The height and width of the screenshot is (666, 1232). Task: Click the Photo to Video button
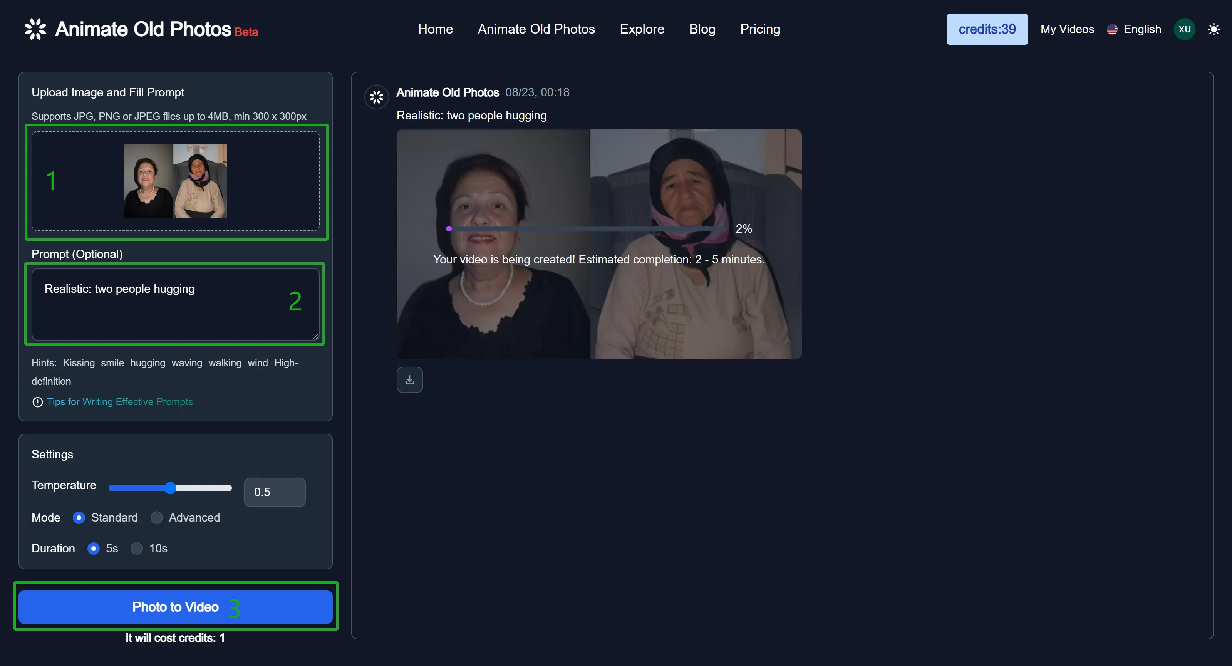175,607
